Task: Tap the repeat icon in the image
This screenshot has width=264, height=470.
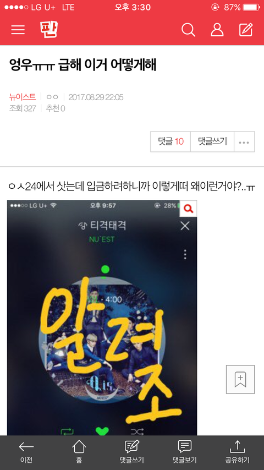Action: click(x=67, y=431)
